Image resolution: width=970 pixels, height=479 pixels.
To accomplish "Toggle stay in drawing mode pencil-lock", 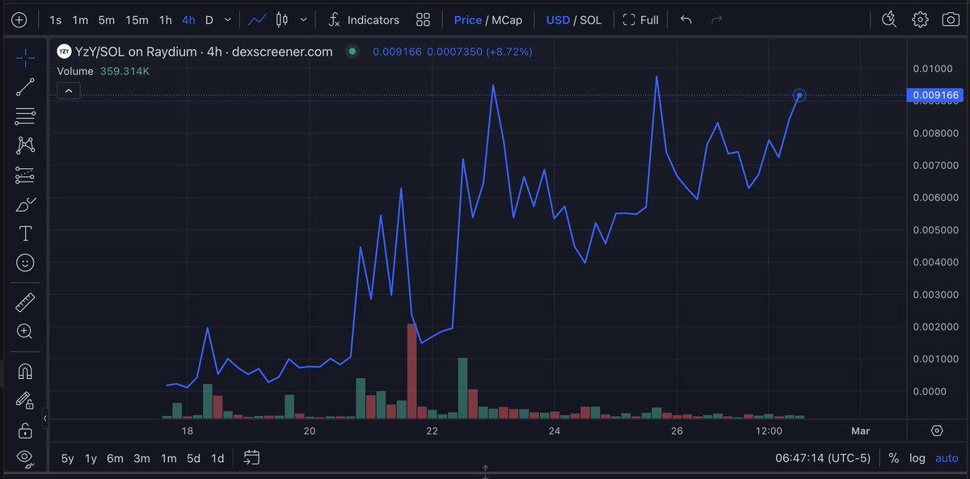I will coord(25,400).
